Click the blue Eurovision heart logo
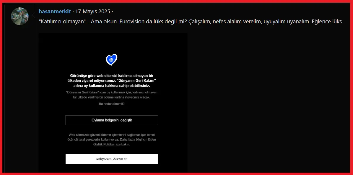The height and width of the screenshot is (175, 353). pyautogui.click(x=112, y=60)
